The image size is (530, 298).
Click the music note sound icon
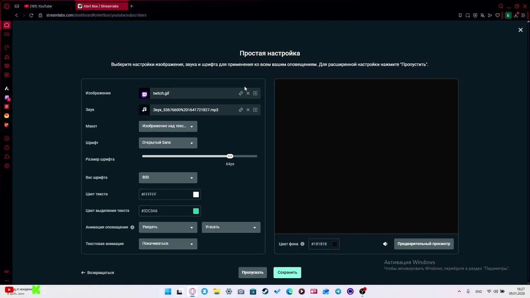[x=144, y=110]
